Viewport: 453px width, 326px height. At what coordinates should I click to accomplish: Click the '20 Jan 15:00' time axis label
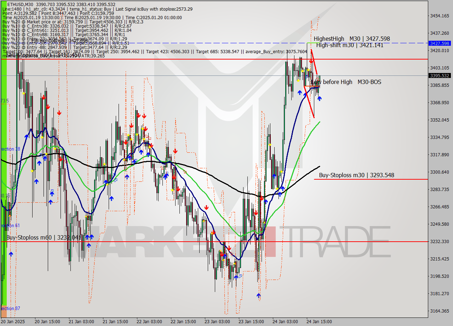(47, 322)
